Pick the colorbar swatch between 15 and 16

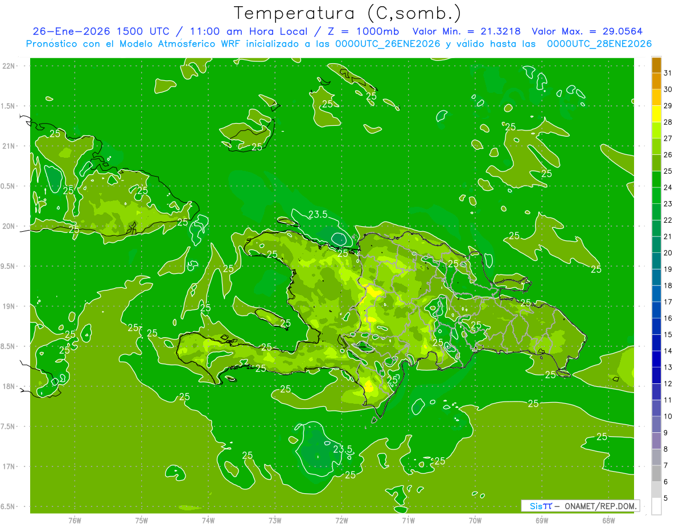656,326
